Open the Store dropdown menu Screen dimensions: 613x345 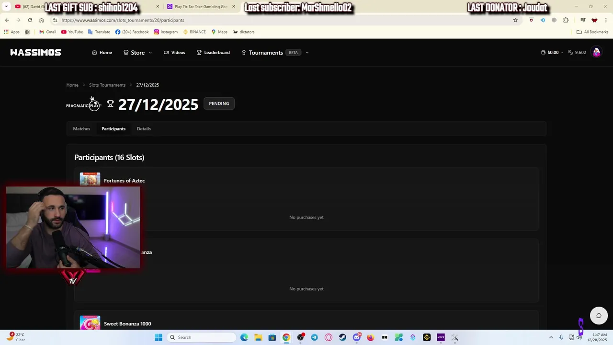point(137,52)
